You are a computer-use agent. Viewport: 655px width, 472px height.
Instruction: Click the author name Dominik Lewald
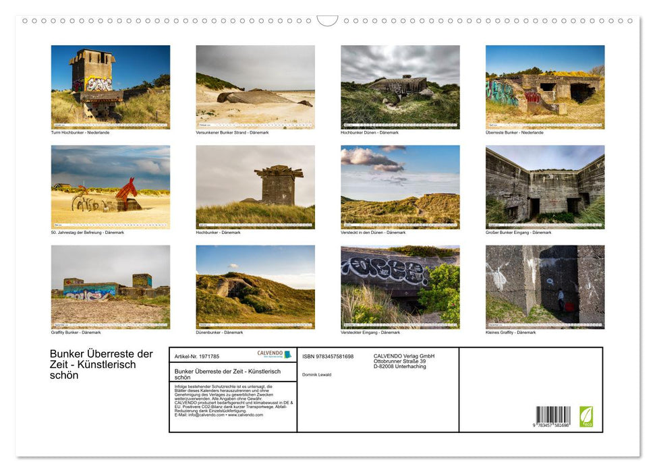click(318, 375)
